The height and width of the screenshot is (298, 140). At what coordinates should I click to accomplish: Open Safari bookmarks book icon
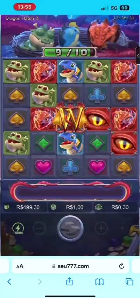(x=99, y=281)
